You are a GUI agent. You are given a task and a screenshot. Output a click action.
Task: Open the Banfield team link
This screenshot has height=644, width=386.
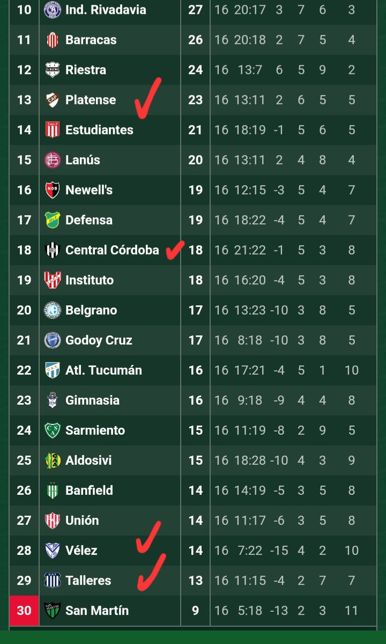(x=89, y=491)
